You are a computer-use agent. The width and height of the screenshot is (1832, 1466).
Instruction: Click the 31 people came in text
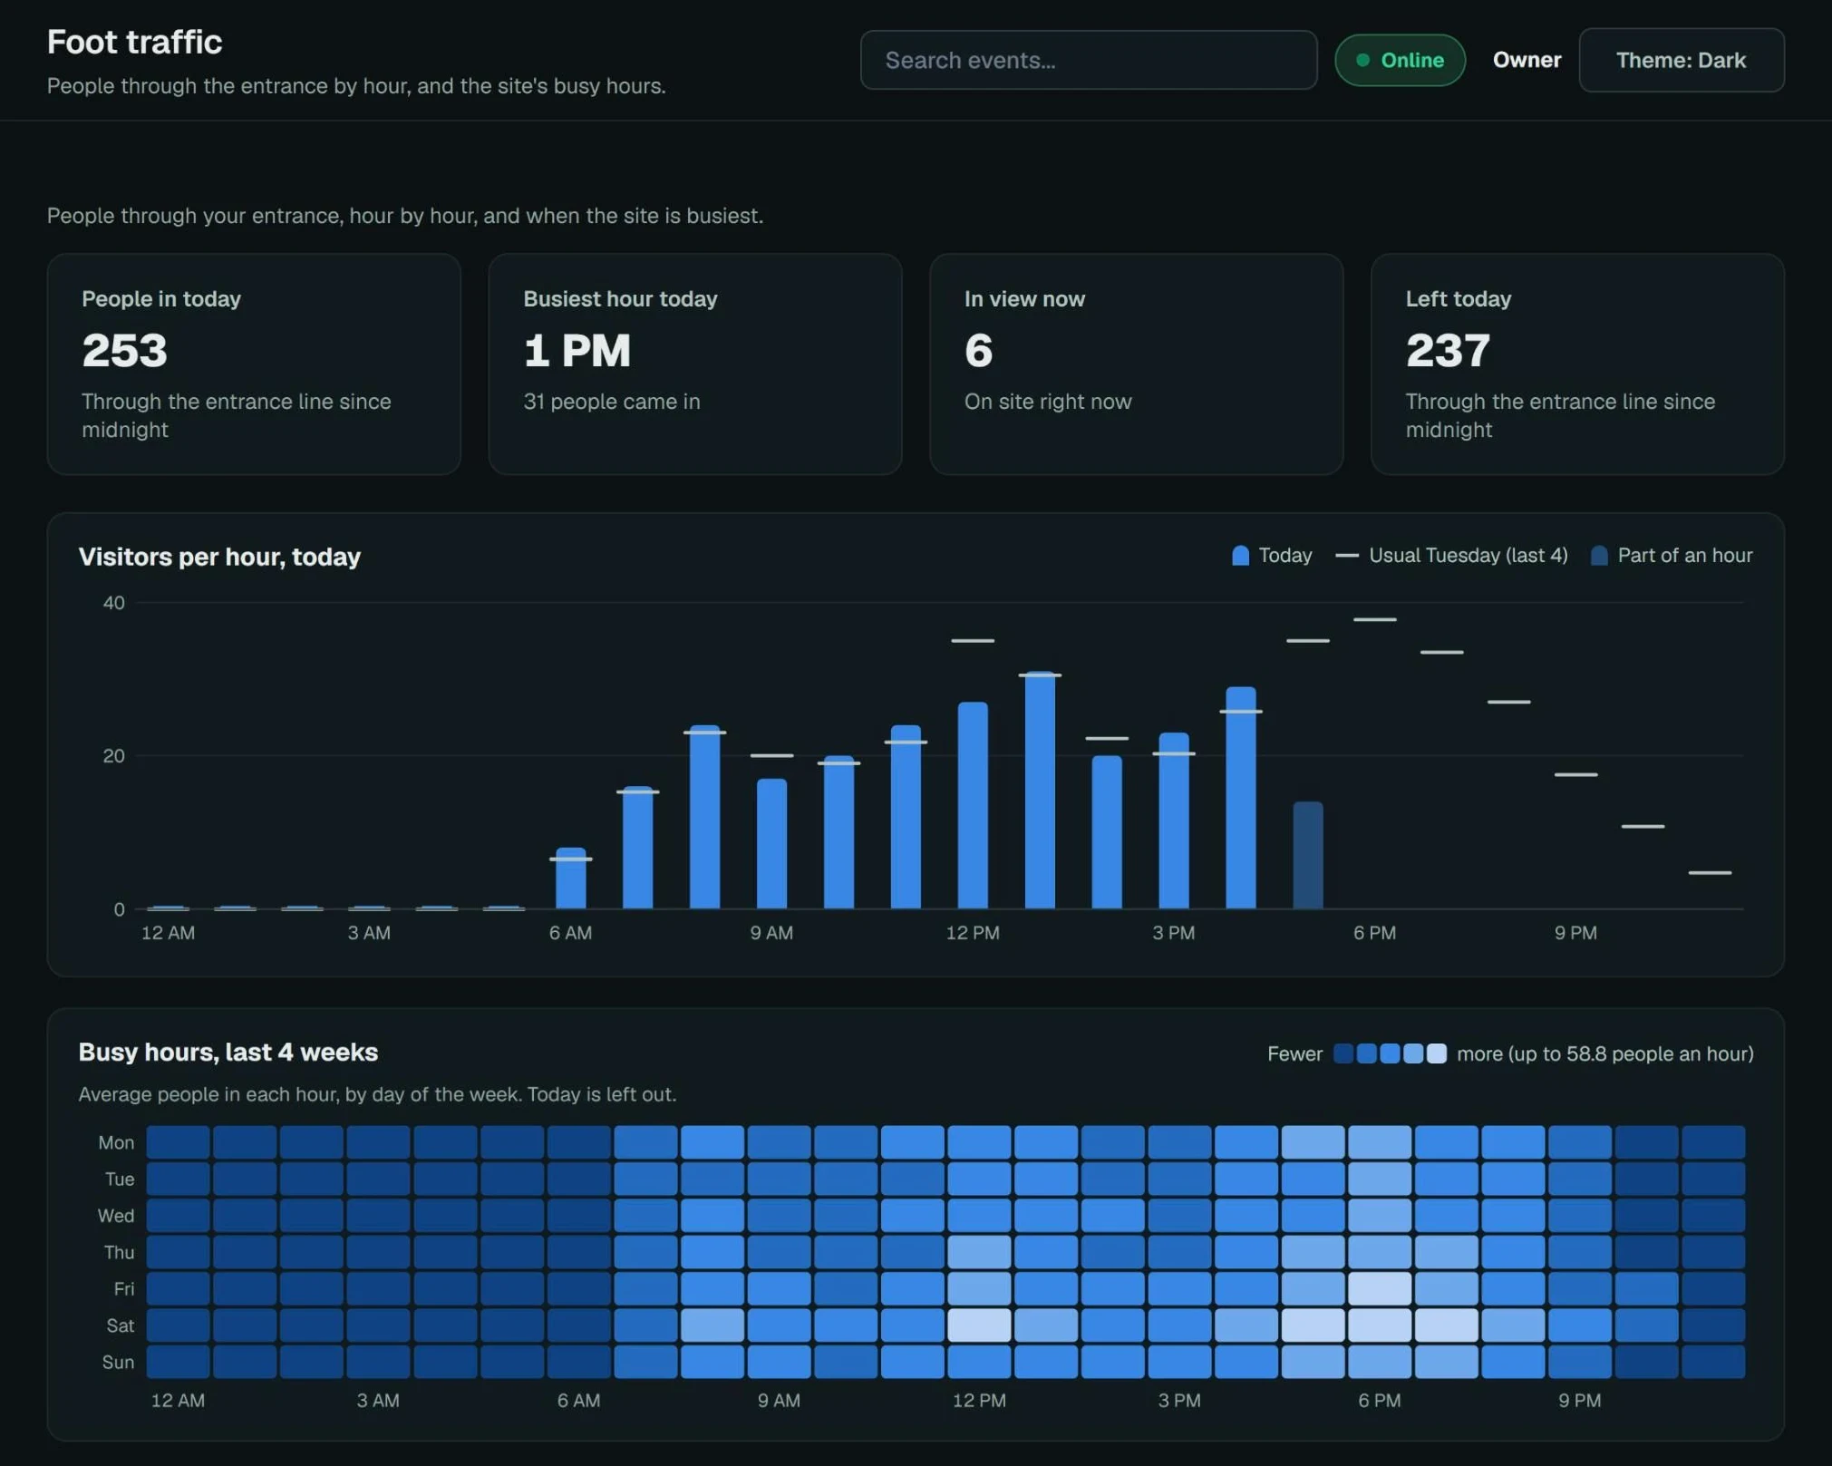[612, 402]
